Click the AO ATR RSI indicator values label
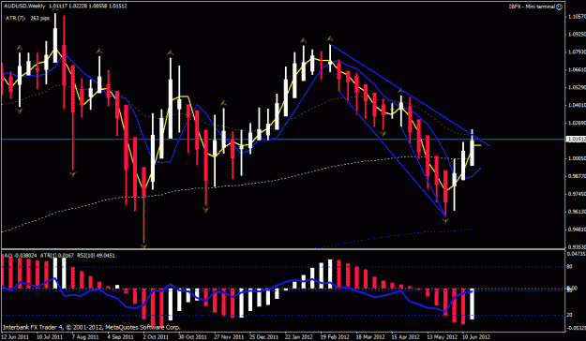This screenshot has height=341, width=586. [59, 256]
